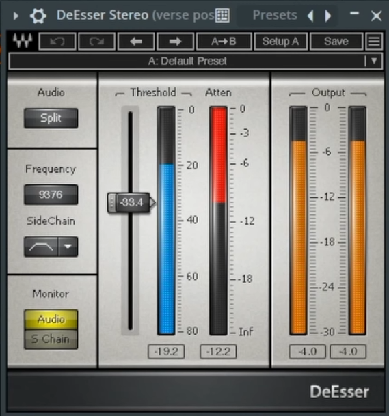Set Monitor to S Chain
The height and width of the screenshot is (416, 389).
[51, 339]
